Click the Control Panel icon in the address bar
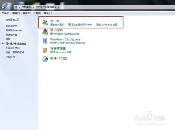This screenshot has width=175, height=130. pos(16,7)
